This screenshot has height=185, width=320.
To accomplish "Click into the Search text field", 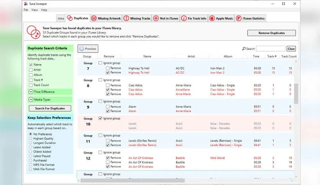I will (270, 49).
